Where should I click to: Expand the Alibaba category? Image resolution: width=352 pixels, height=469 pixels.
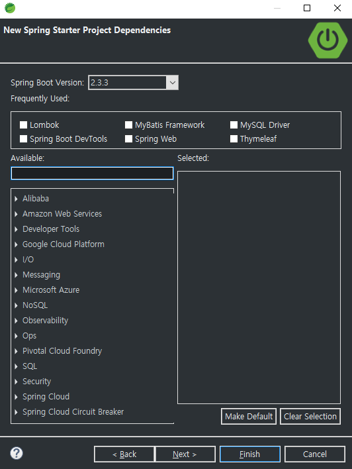coord(16,199)
